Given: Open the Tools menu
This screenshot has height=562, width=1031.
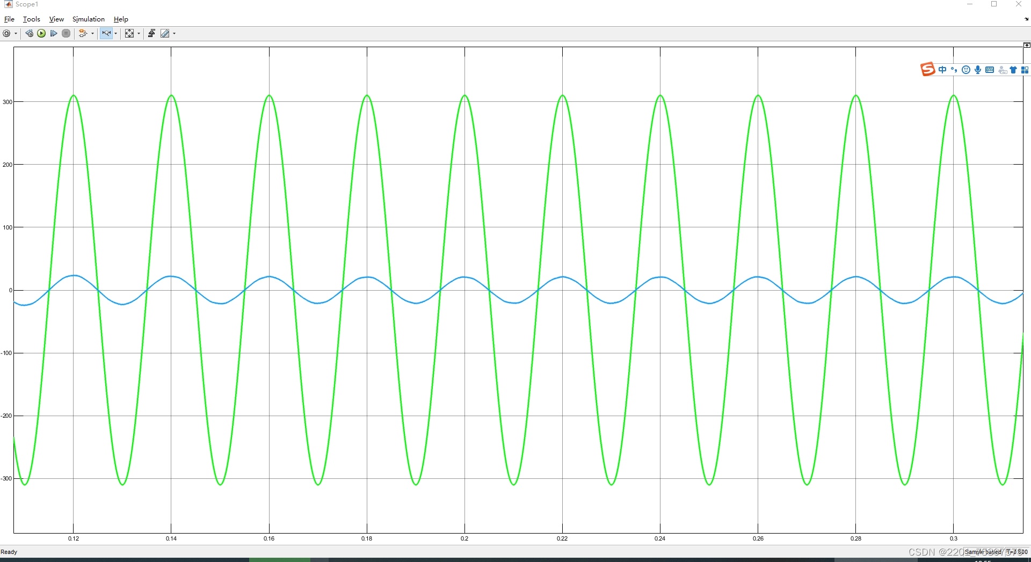Looking at the screenshot, I should pos(32,19).
